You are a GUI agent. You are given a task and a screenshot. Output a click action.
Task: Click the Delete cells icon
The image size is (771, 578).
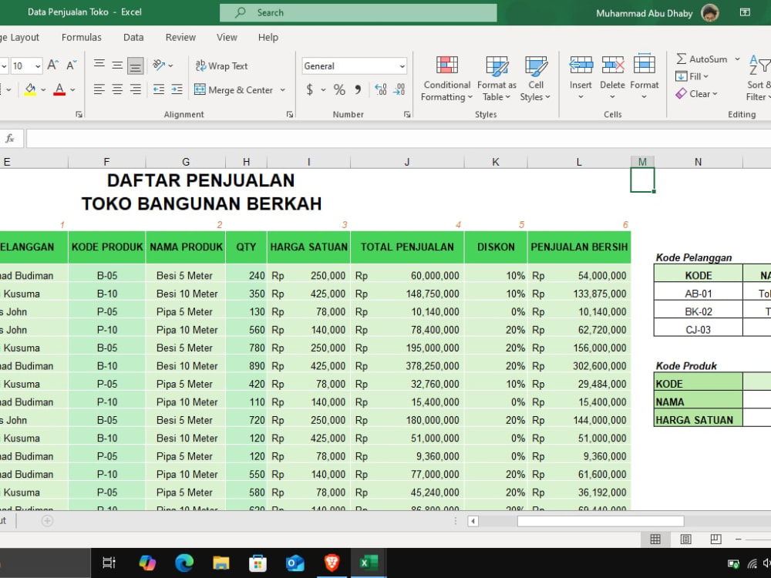(x=613, y=65)
